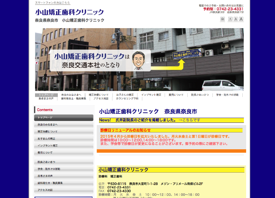Click the clinic building banner image
Viewport: 275px width, 198px height.
pos(139,59)
